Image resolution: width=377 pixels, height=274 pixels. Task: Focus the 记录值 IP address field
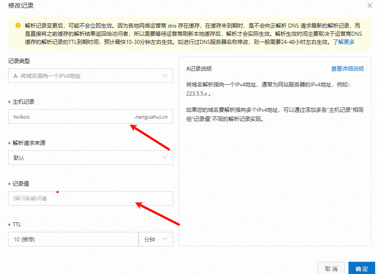coord(90,198)
